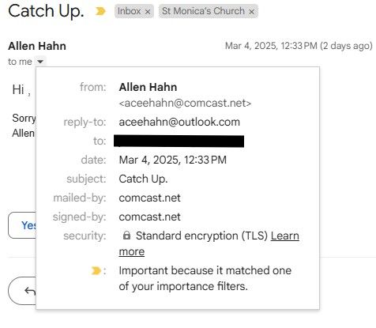Open the St Monica's Church label
This screenshot has height=328, width=376.
coord(203,11)
